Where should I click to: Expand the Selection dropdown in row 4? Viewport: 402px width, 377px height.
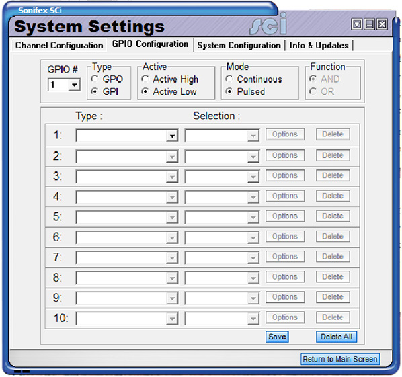[x=253, y=197]
